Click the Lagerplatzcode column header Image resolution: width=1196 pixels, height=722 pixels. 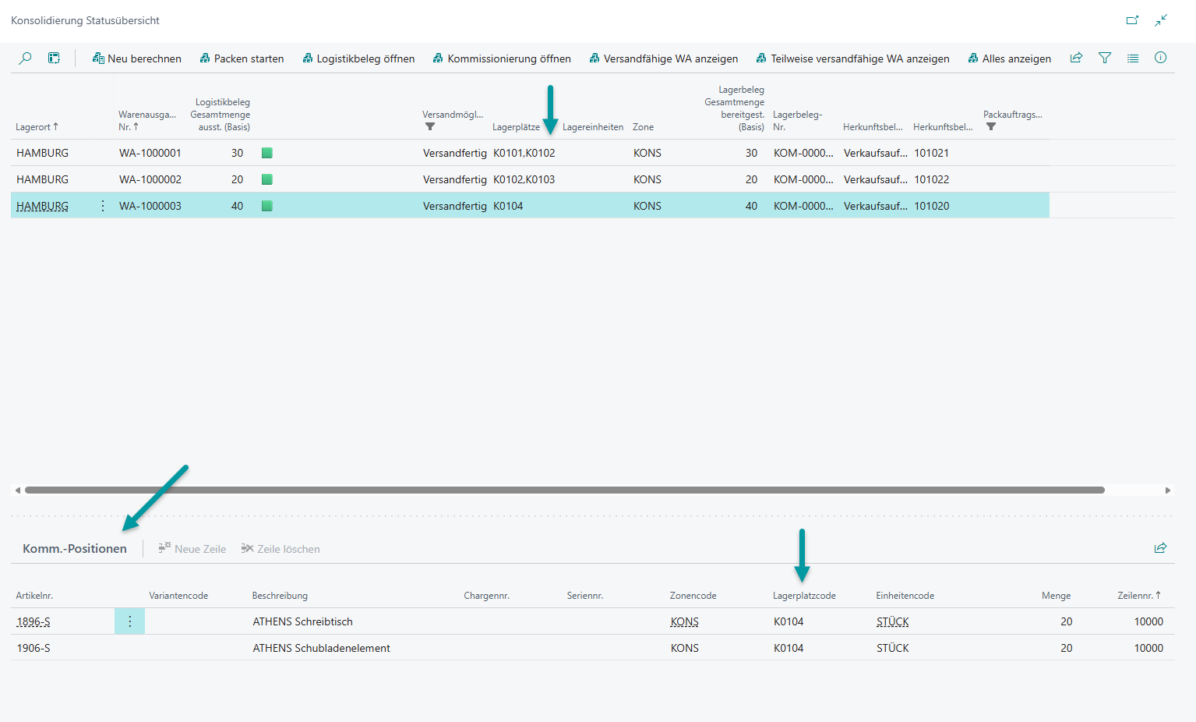804,596
